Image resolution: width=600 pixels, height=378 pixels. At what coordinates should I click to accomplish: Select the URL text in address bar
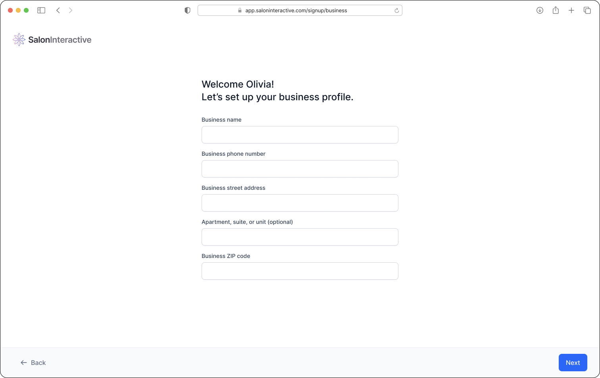(x=296, y=11)
